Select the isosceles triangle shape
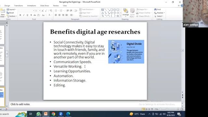 [x=103, y=13]
